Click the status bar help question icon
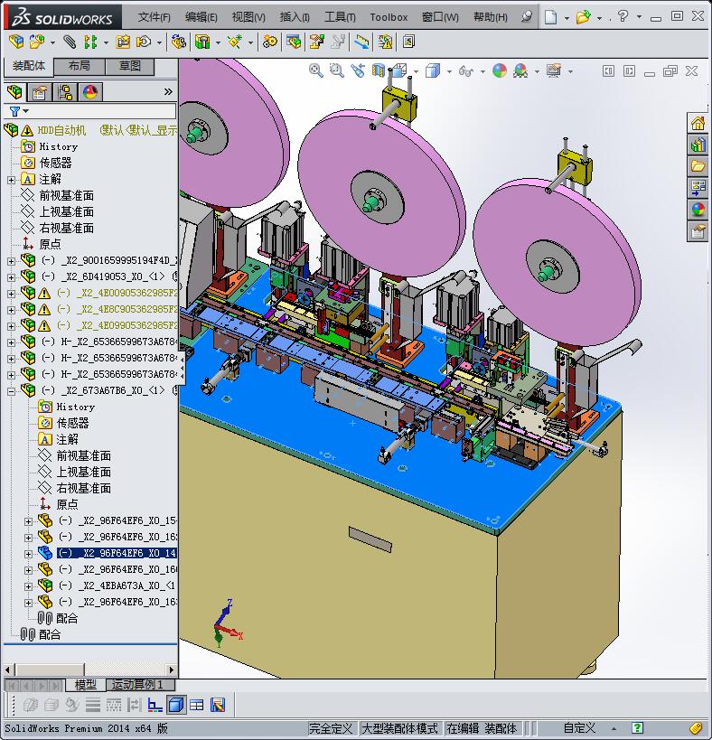This screenshot has height=740, width=712. pos(637,728)
